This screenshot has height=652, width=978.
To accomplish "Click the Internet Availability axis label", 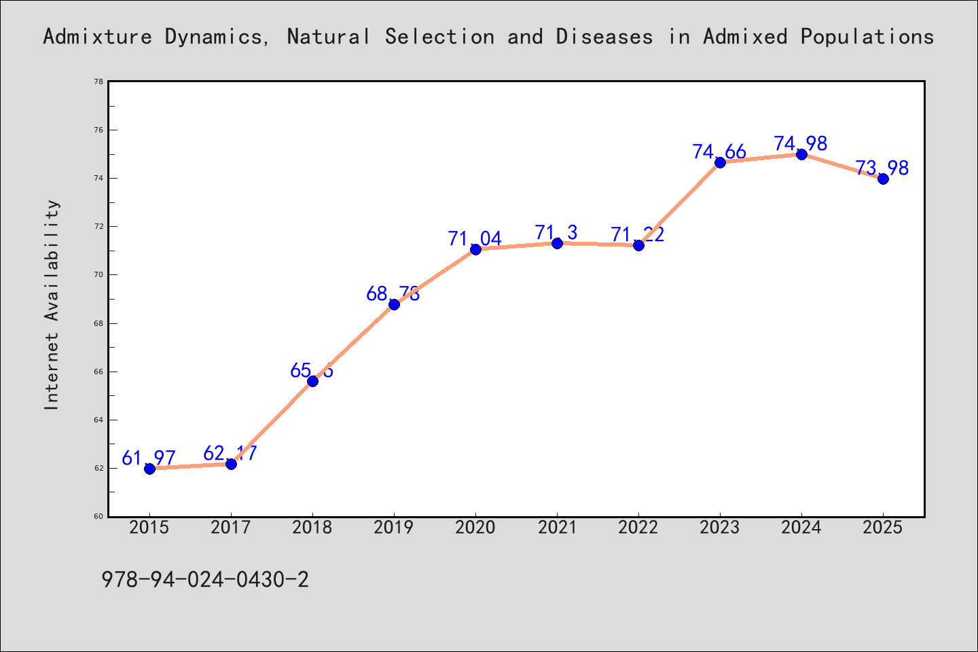I will click(52, 304).
